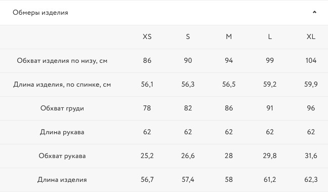Select the XL size column header
Viewport: 328px width, 192px height.
(311, 36)
